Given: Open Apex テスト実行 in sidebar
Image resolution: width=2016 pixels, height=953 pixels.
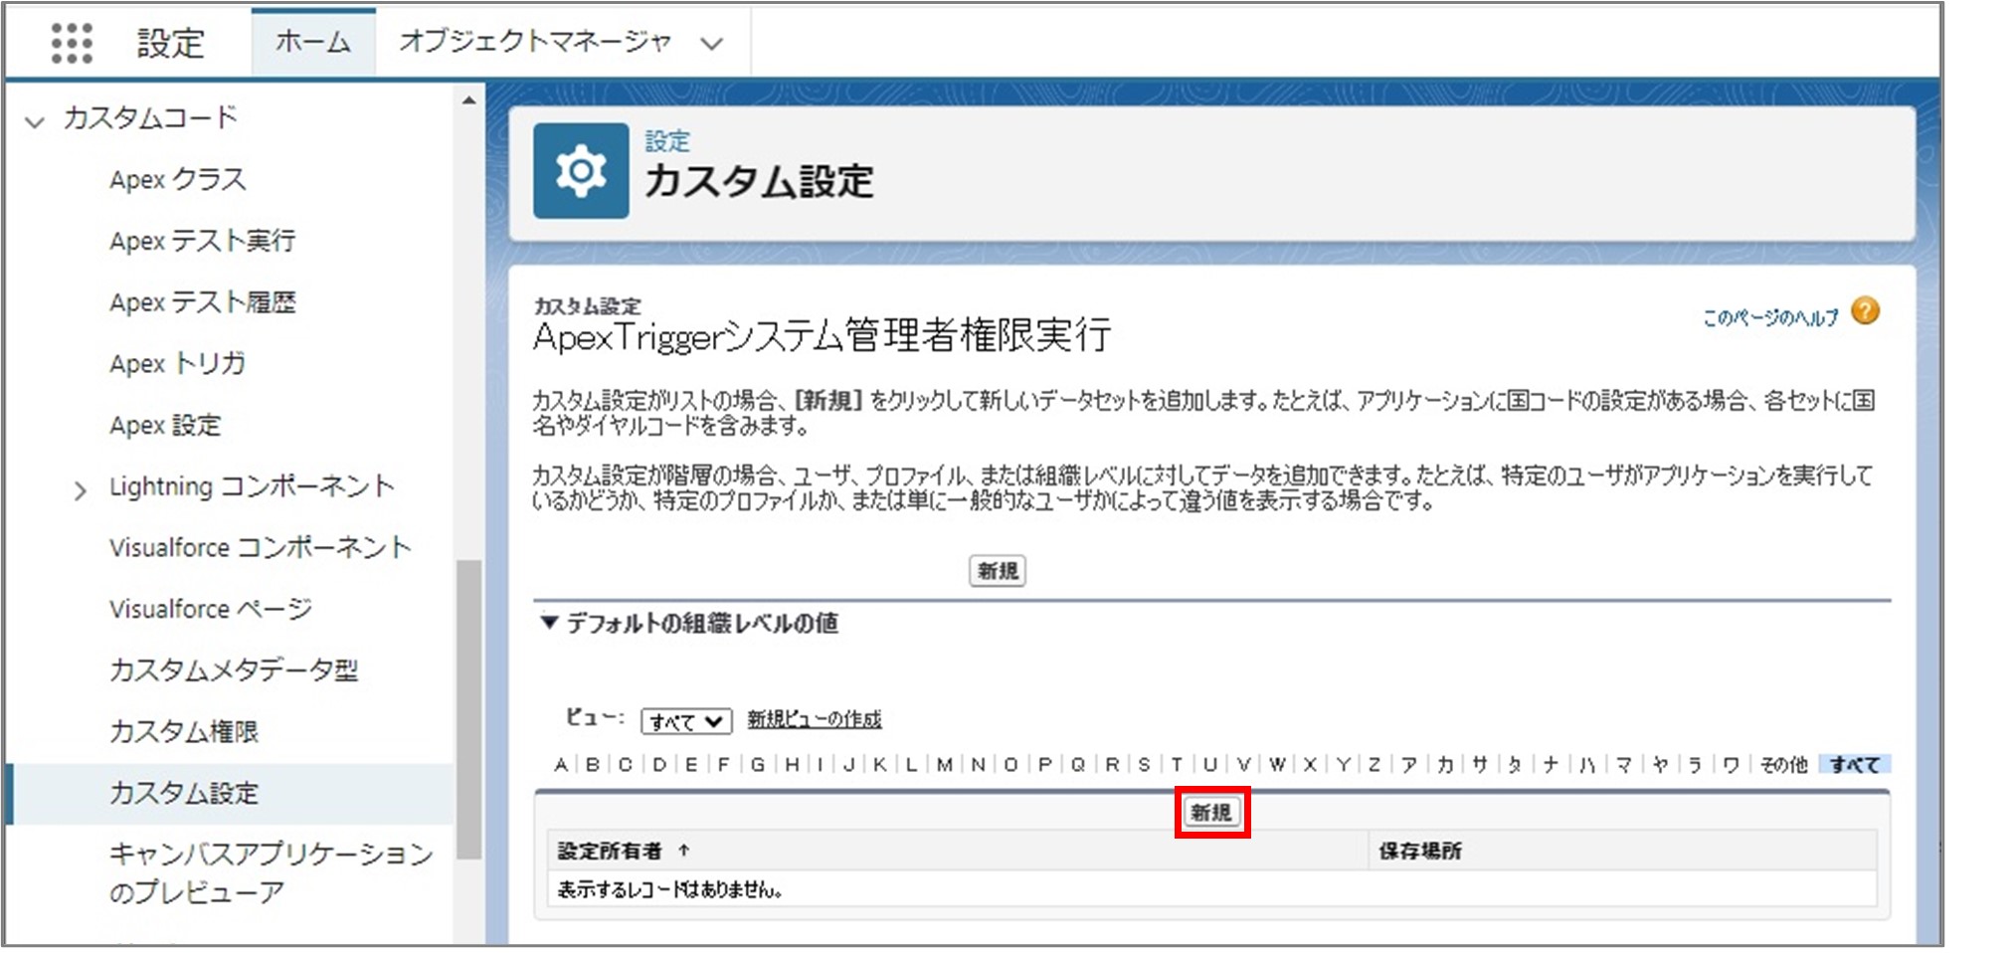Looking at the screenshot, I should 203,241.
